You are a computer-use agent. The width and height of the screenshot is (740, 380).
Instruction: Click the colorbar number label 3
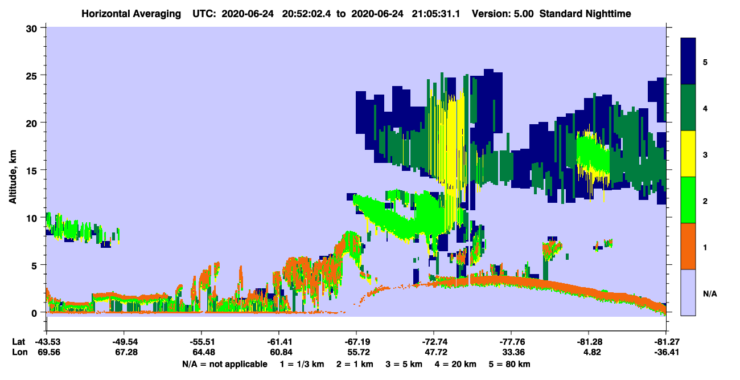(x=705, y=154)
